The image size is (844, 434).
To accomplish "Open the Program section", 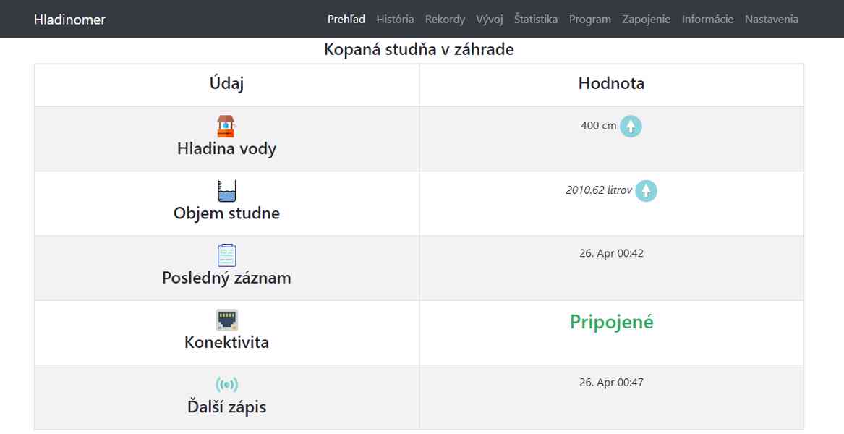I will (591, 20).
